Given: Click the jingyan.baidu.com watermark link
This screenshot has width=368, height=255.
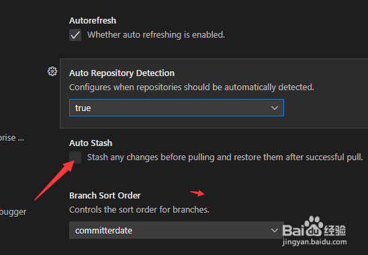Looking at the screenshot, I should point(314,242).
